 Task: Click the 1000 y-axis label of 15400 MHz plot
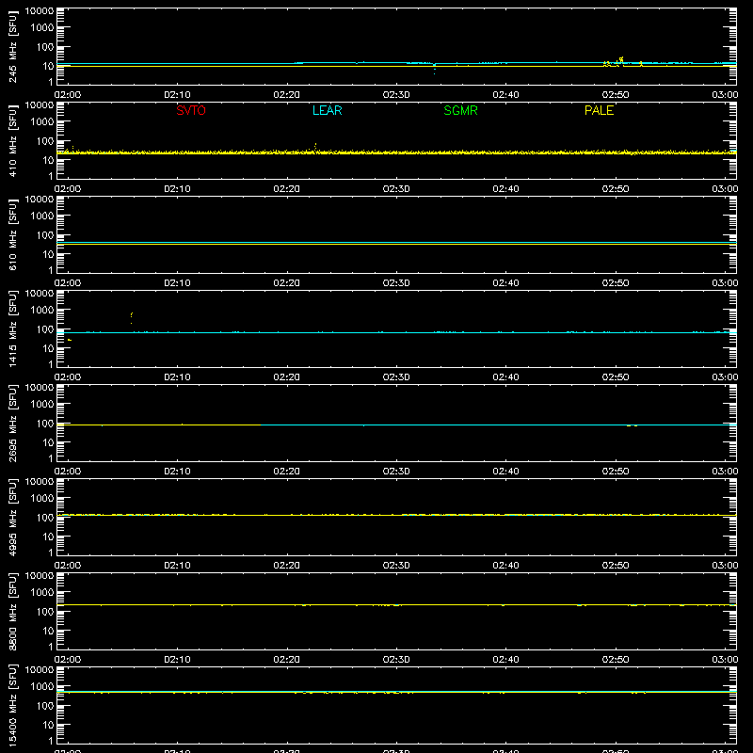(x=42, y=687)
